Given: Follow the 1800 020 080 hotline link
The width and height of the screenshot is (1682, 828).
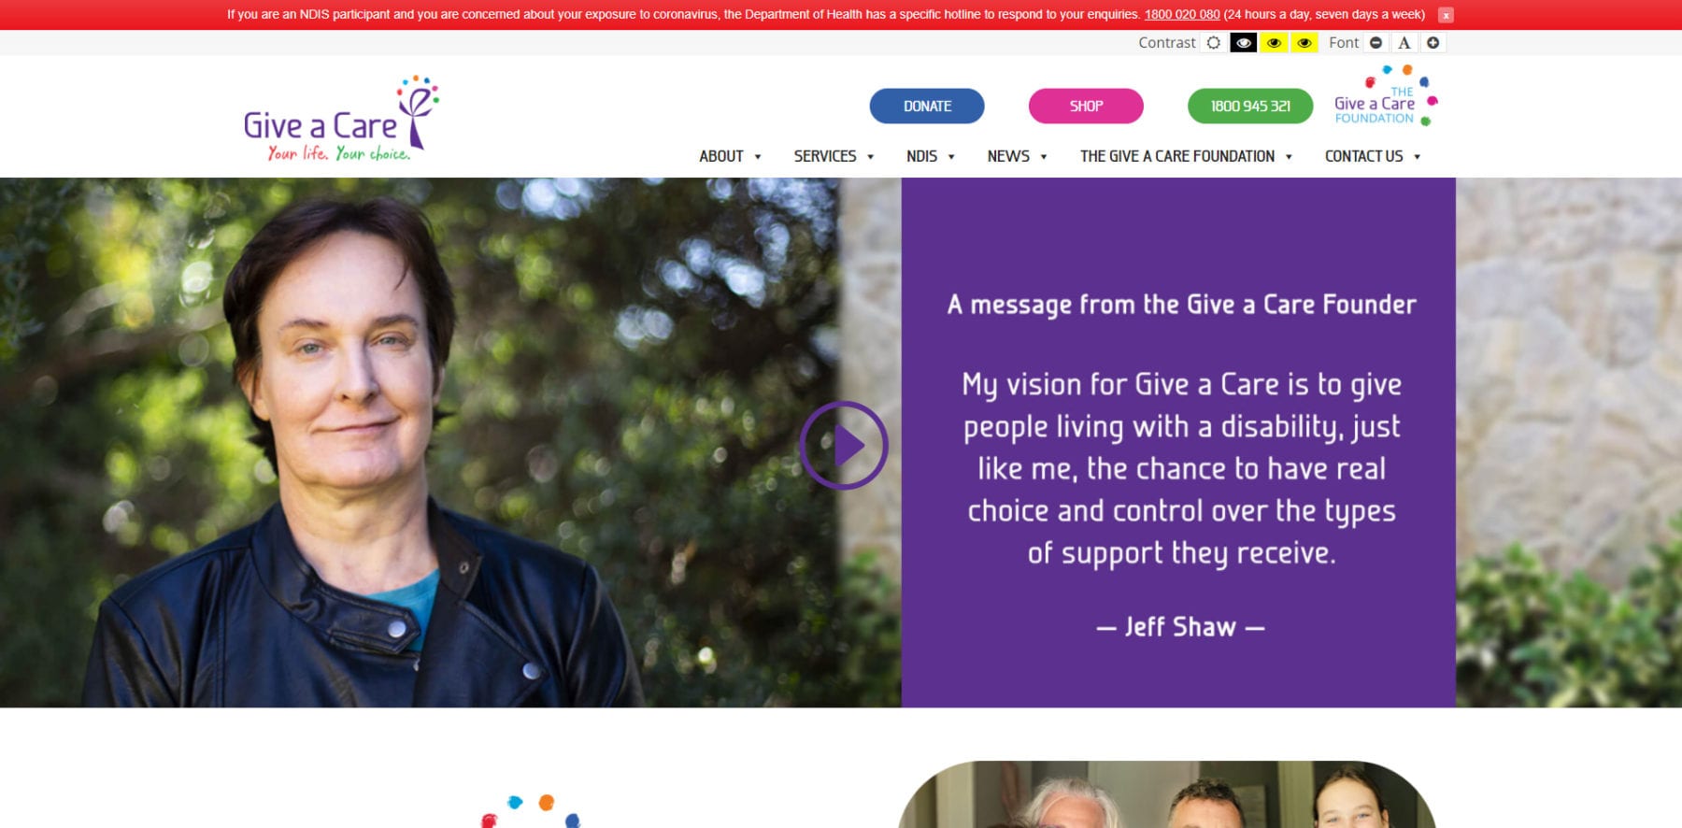Looking at the screenshot, I should tap(1182, 15).
